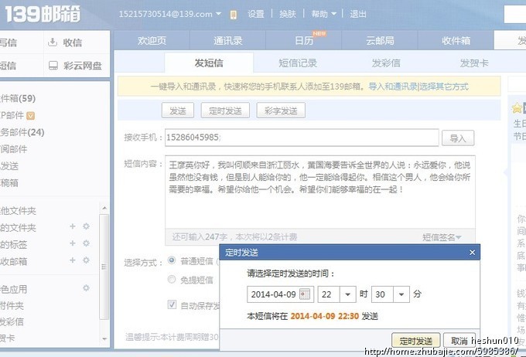Click the gear icon beside 我的标签
Image resolution: width=526 pixels, height=357 pixels.
[86, 243]
